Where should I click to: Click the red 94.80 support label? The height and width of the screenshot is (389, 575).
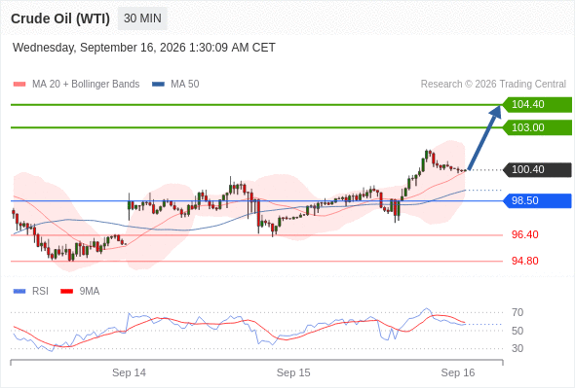tap(524, 261)
